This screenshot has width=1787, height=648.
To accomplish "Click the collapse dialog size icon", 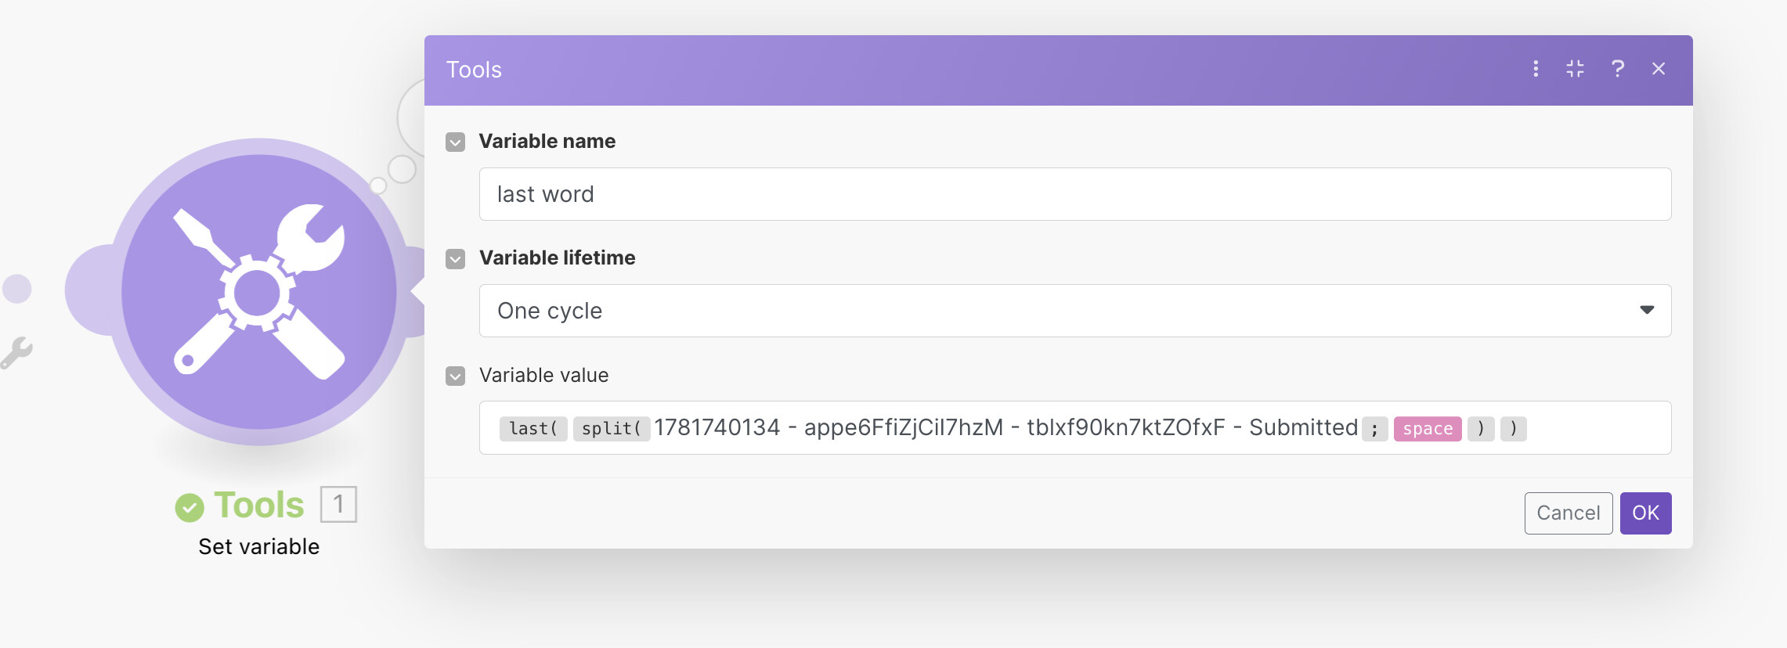I will point(1575,69).
